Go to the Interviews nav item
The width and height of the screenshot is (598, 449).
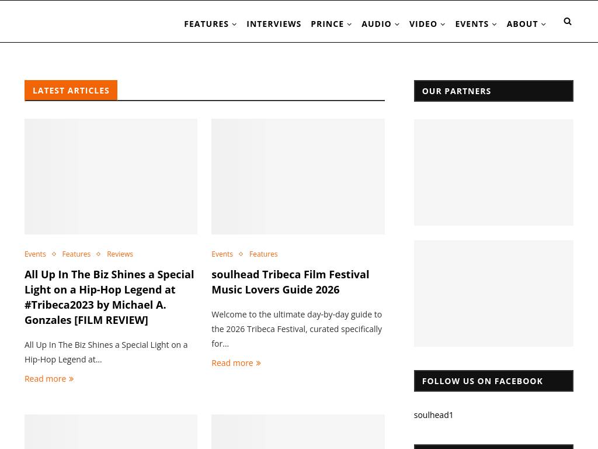coord(274,24)
